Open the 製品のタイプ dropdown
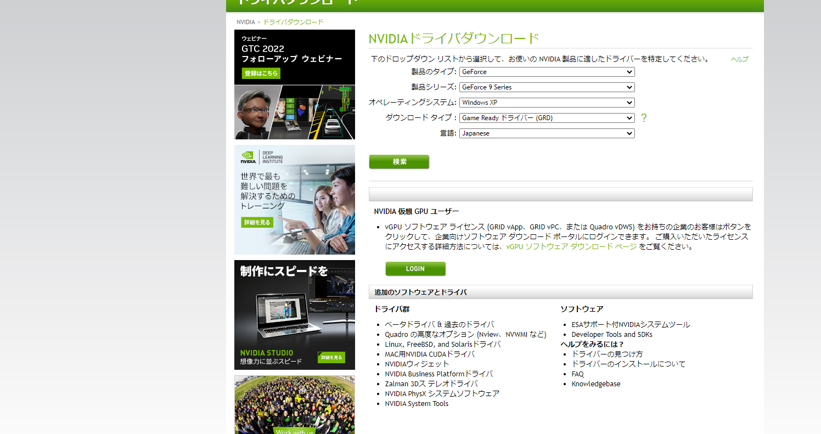The image size is (821, 434). (x=547, y=72)
